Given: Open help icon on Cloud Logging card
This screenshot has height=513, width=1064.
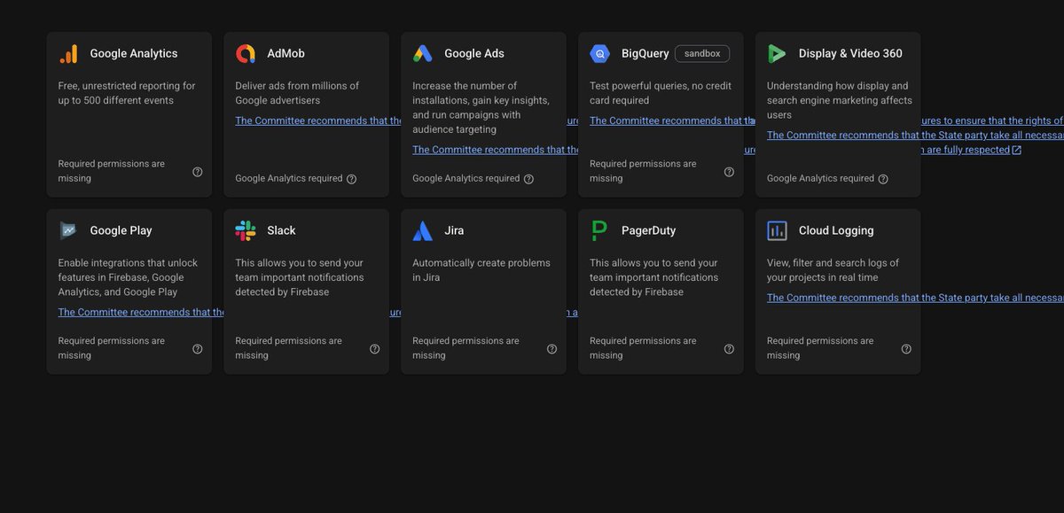Looking at the screenshot, I should [906, 349].
